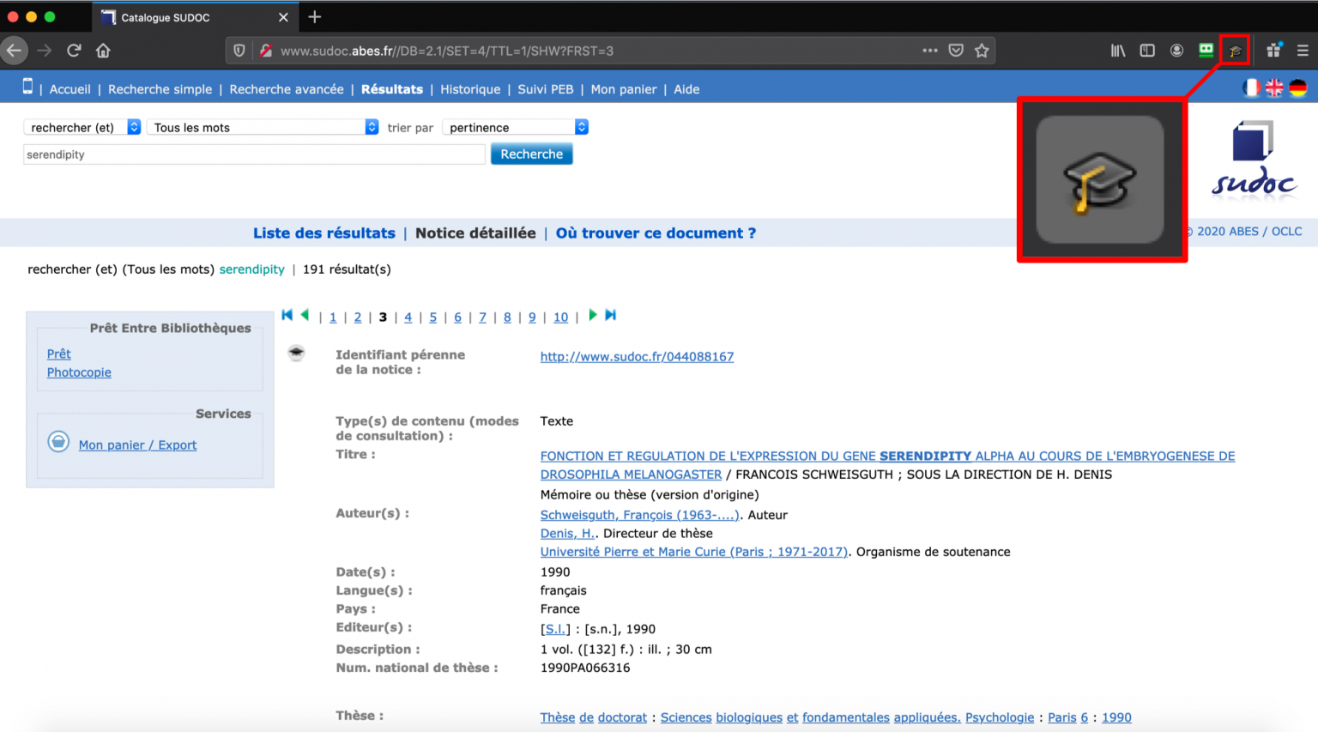
Task: Open the 'Tous les mots' dropdown
Action: (261, 126)
